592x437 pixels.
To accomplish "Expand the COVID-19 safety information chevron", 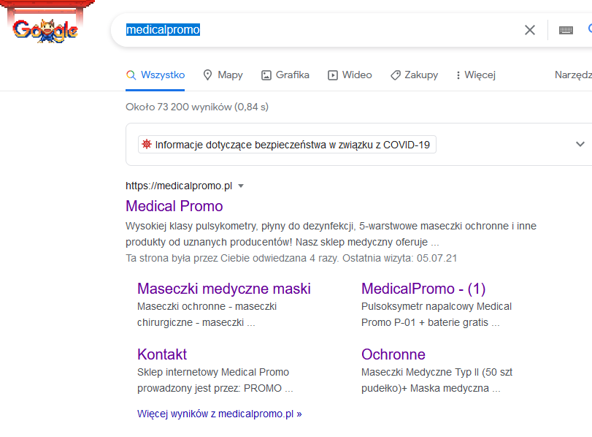I will [x=580, y=144].
